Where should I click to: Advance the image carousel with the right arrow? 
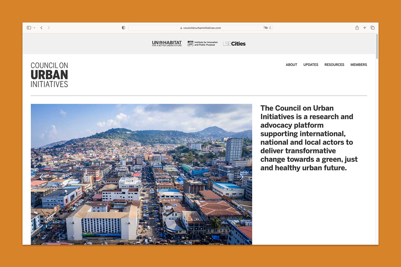pos(240,177)
